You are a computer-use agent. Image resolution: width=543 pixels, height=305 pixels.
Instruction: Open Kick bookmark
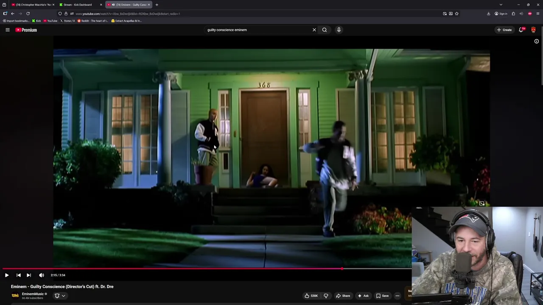click(36, 21)
